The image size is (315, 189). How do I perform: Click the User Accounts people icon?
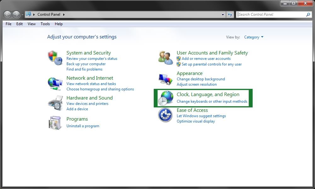click(x=165, y=58)
